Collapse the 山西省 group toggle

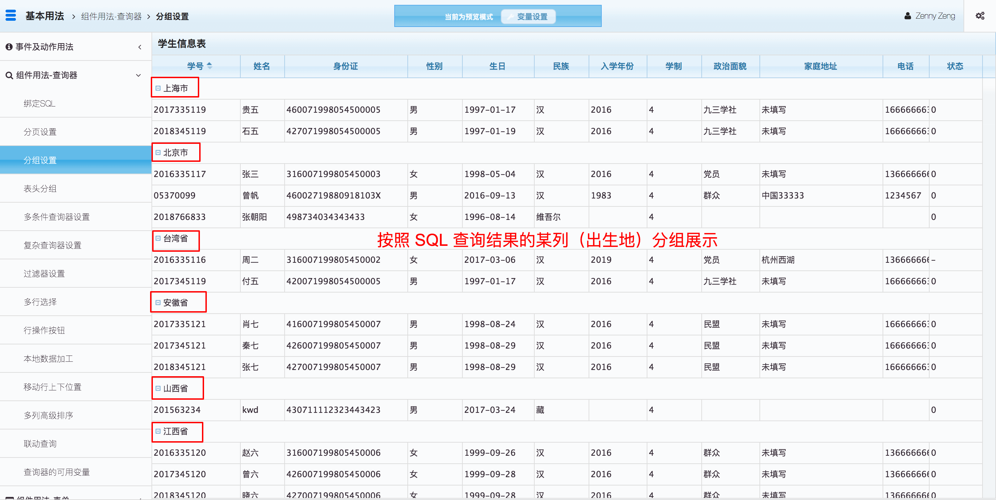tap(158, 388)
